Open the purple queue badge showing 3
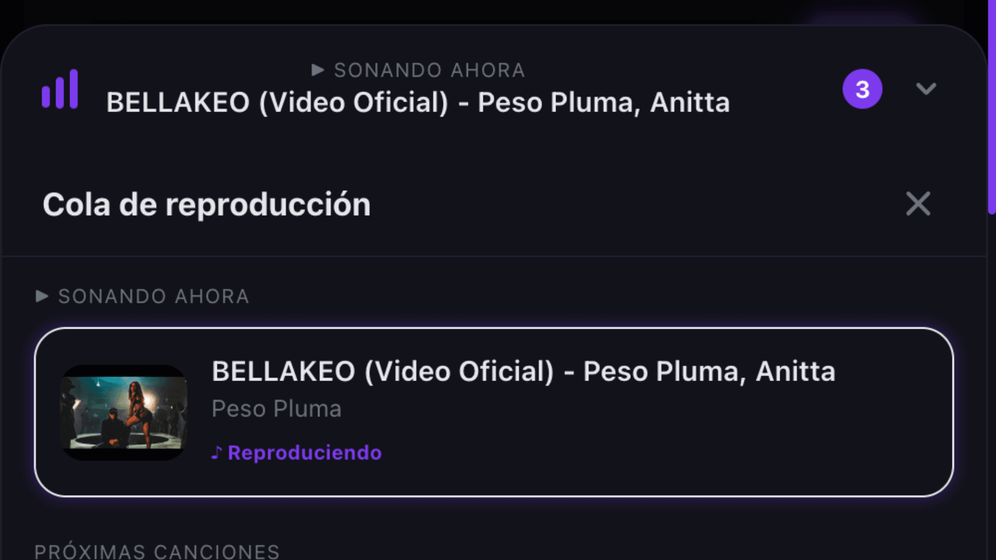The width and height of the screenshot is (996, 560). [x=863, y=89]
